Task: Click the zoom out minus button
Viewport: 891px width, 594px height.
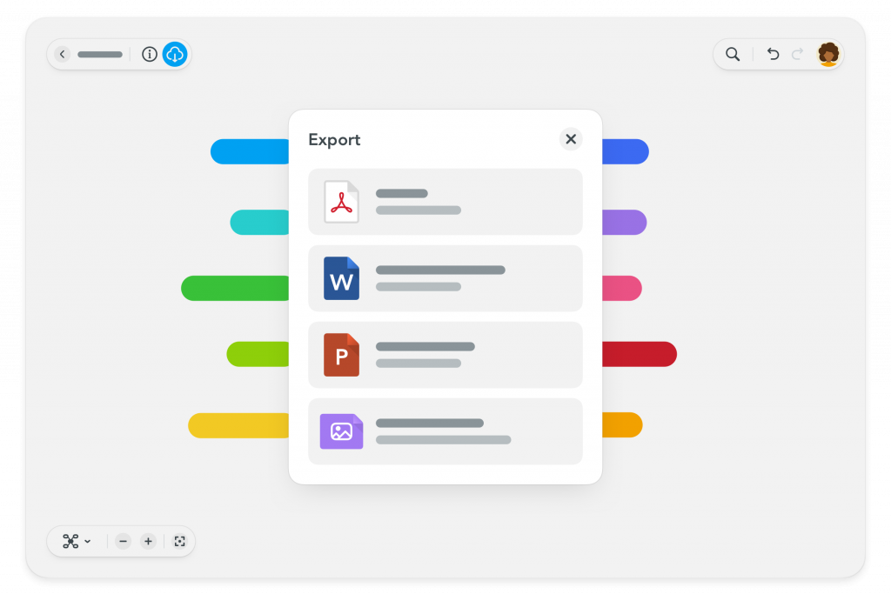Action: point(123,541)
